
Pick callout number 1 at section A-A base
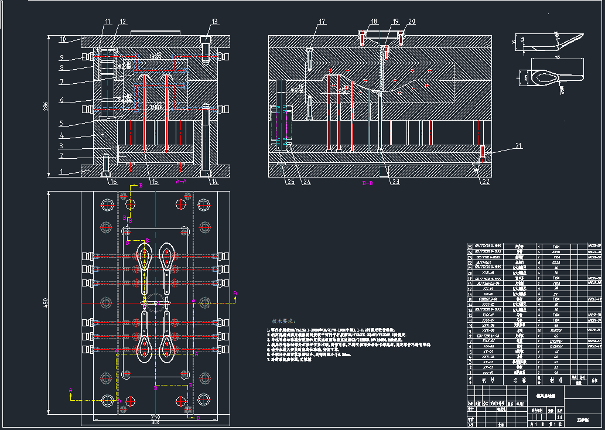coord(61,172)
